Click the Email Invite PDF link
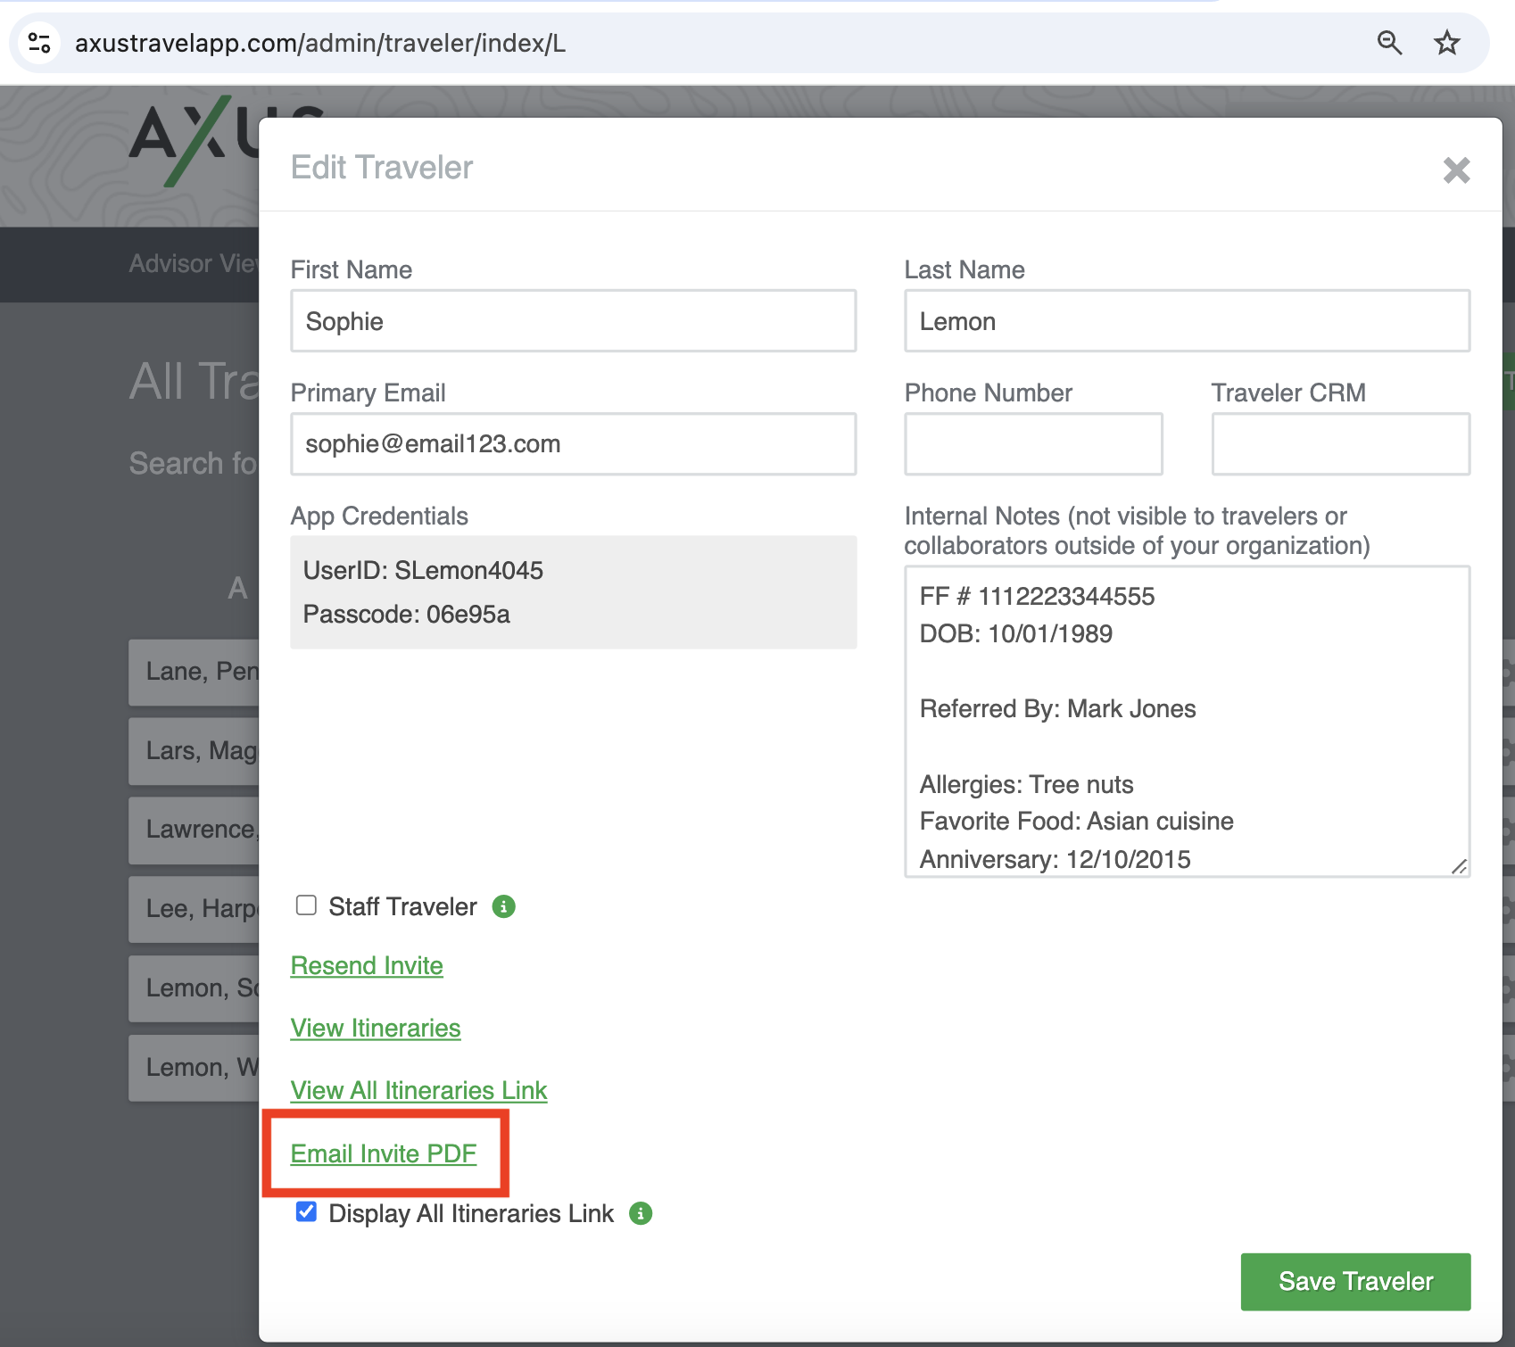 (384, 1153)
